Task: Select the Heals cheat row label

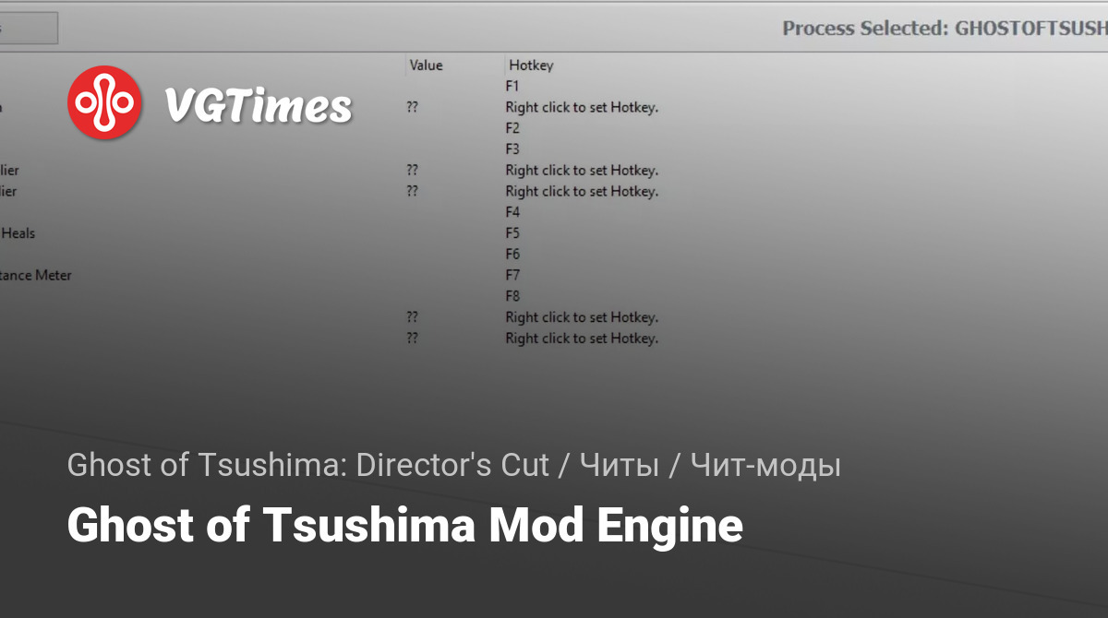Action: pos(18,233)
